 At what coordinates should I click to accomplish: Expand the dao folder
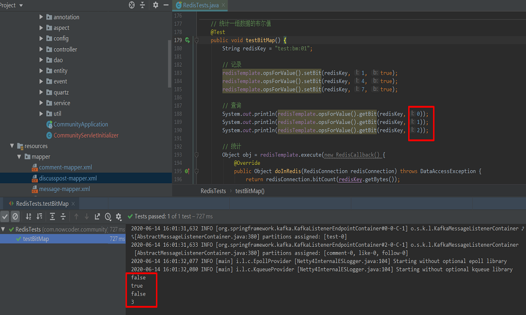(41, 60)
